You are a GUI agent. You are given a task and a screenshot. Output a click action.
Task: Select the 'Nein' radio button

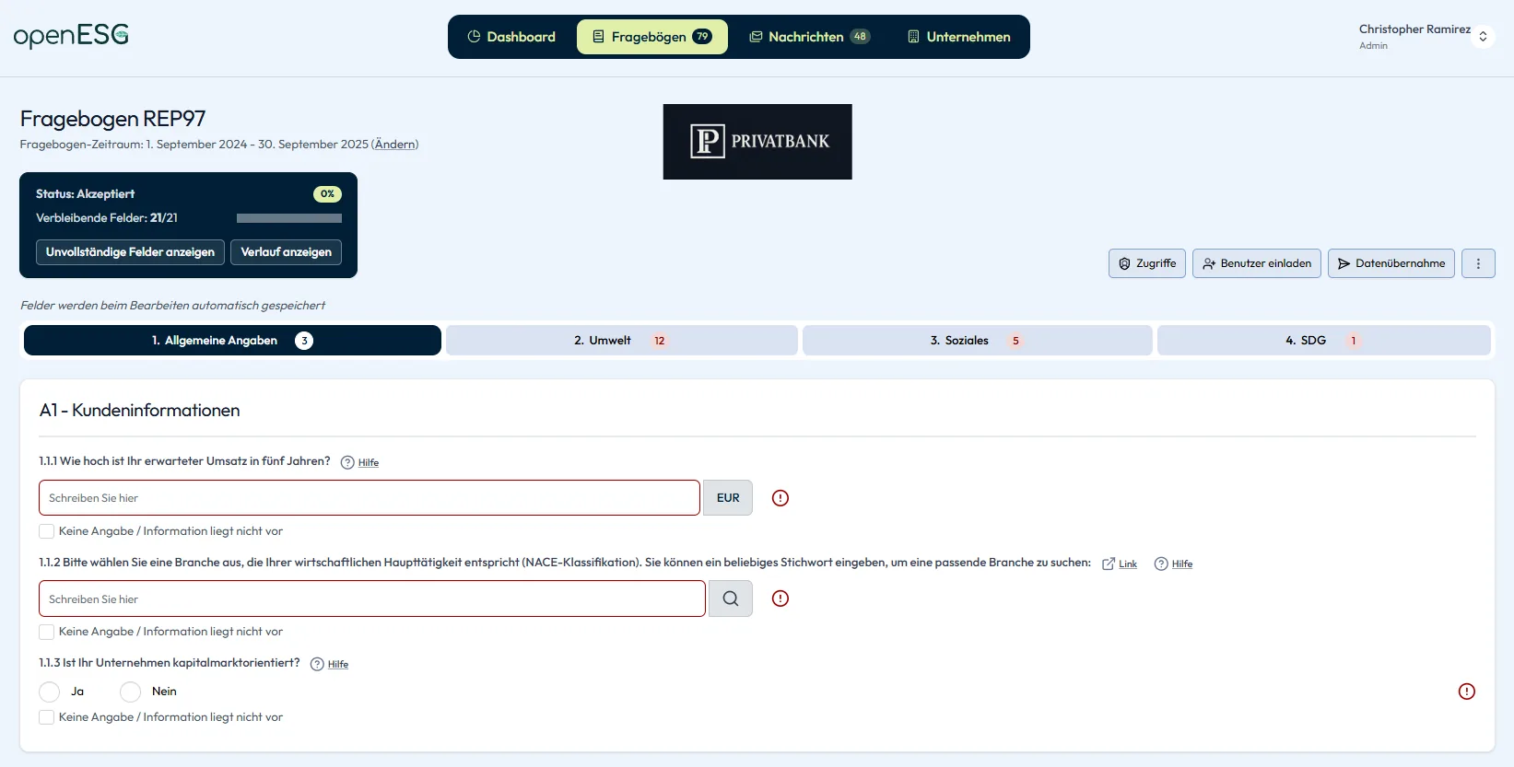[x=131, y=691]
